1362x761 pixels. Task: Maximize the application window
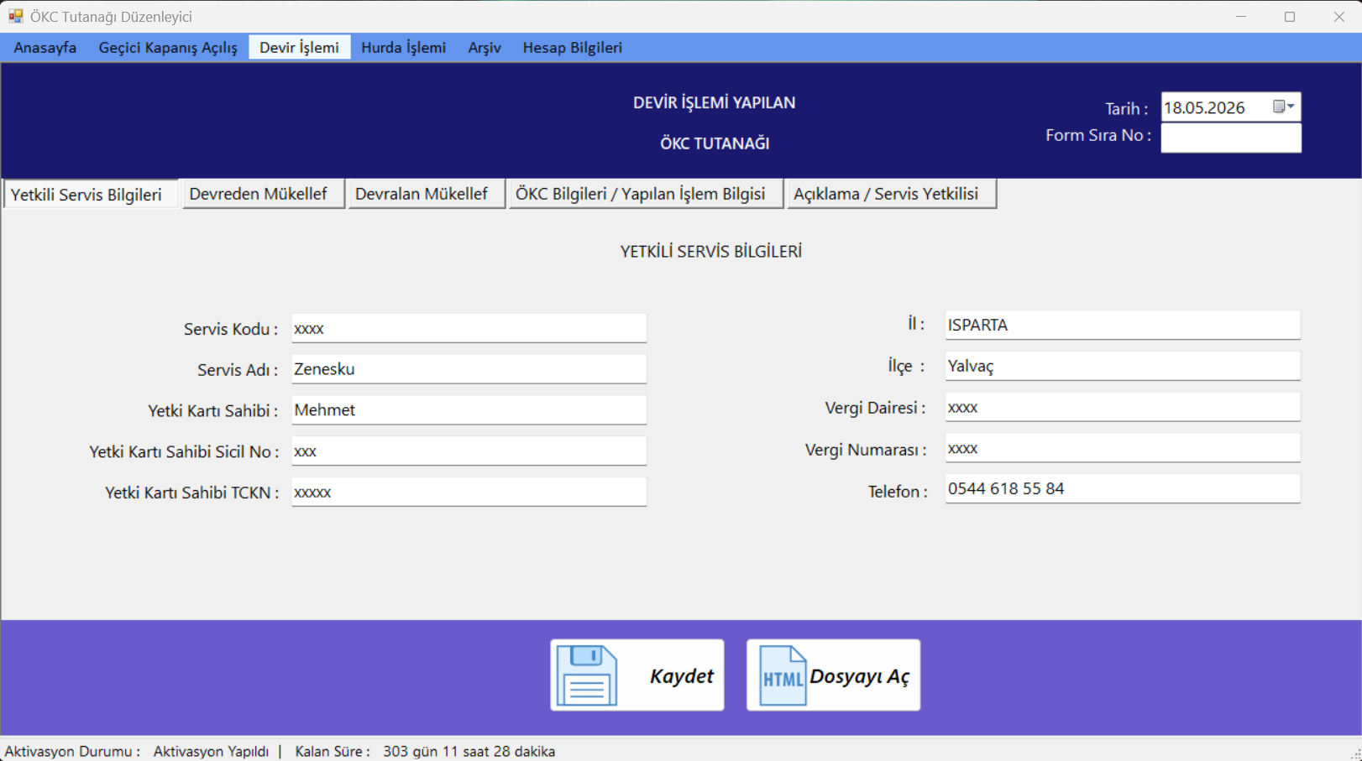(x=1290, y=17)
